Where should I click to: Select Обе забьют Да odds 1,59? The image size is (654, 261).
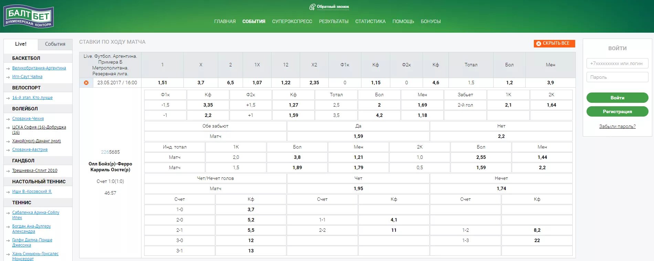pos(358,136)
